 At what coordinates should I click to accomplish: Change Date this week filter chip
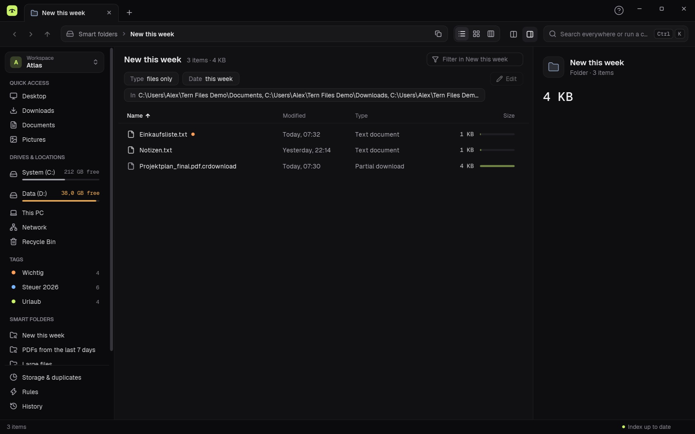pos(211,79)
